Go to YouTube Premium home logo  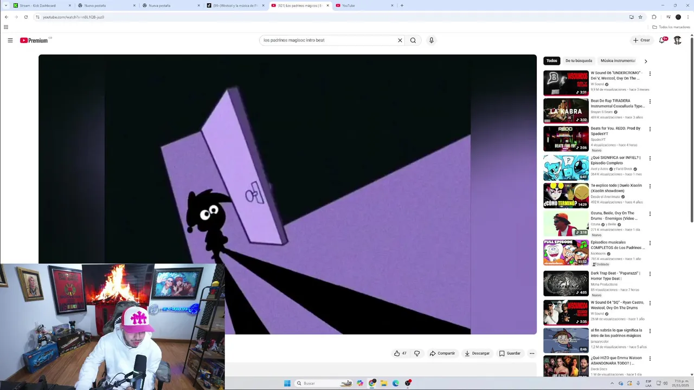point(35,40)
